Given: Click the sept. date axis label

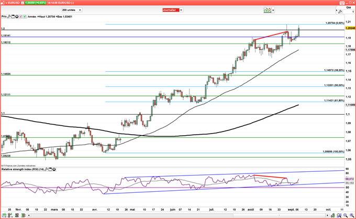Looking at the screenshot, I should pyautogui.click(x=291, y=210).
